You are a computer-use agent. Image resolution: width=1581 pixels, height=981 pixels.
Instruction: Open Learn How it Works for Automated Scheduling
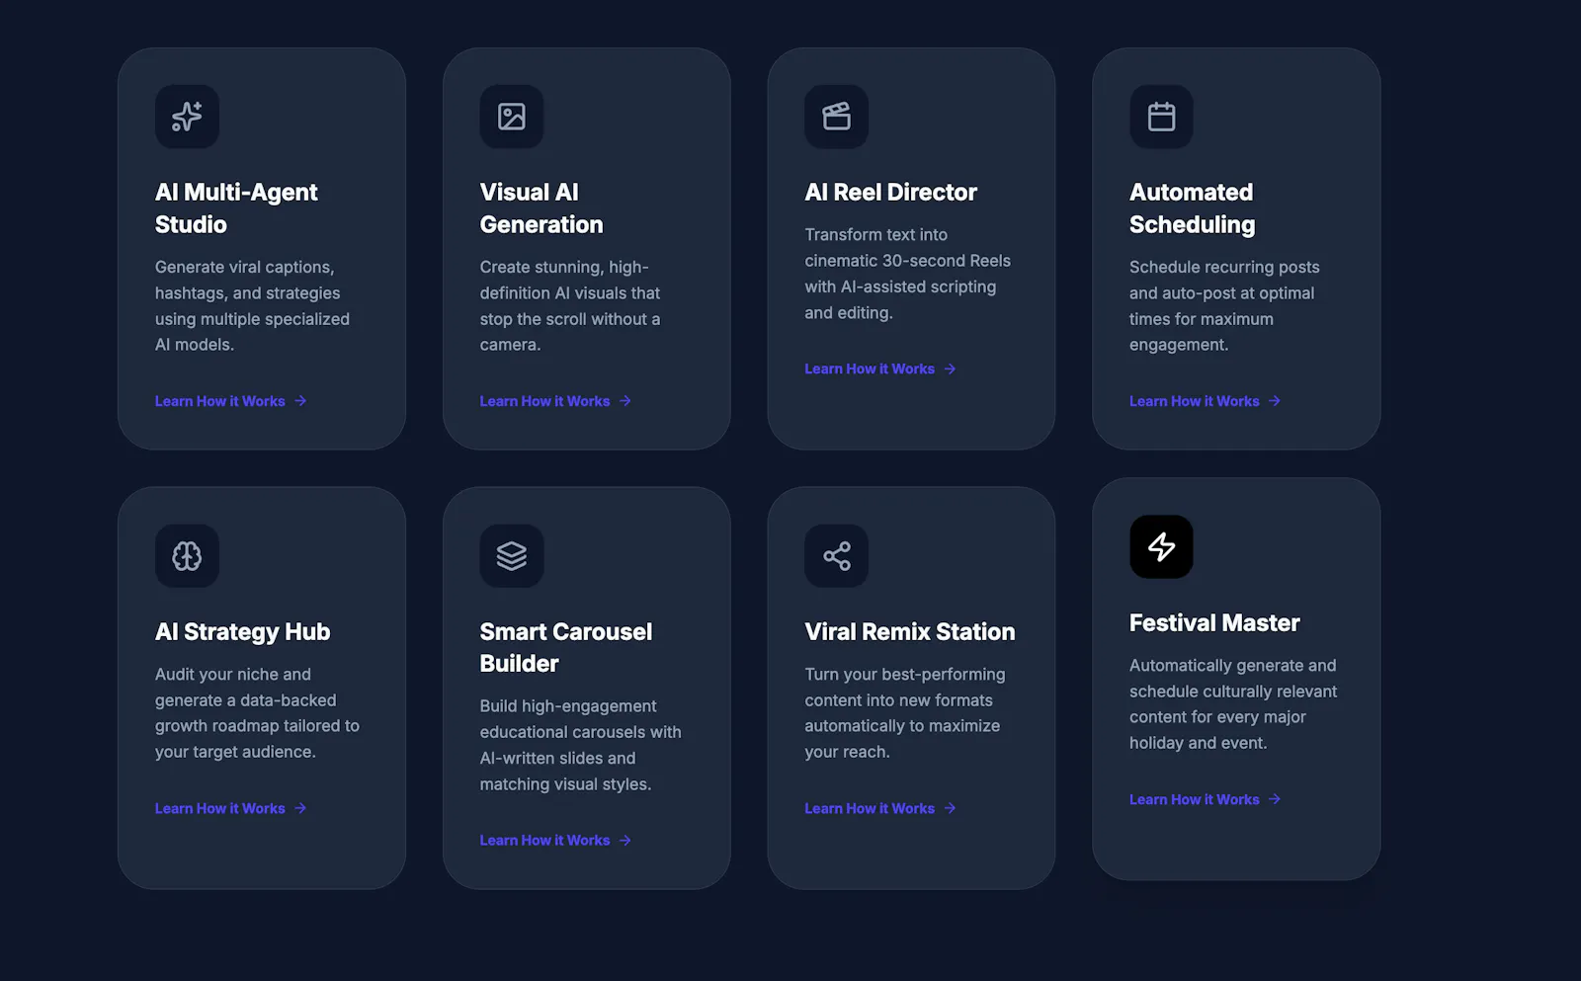point(1206,401)
